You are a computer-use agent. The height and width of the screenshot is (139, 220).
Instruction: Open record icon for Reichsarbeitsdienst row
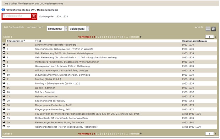point(4,126)
